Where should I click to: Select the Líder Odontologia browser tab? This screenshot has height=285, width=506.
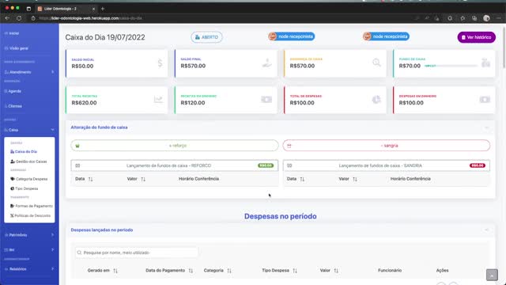[66, 9]
